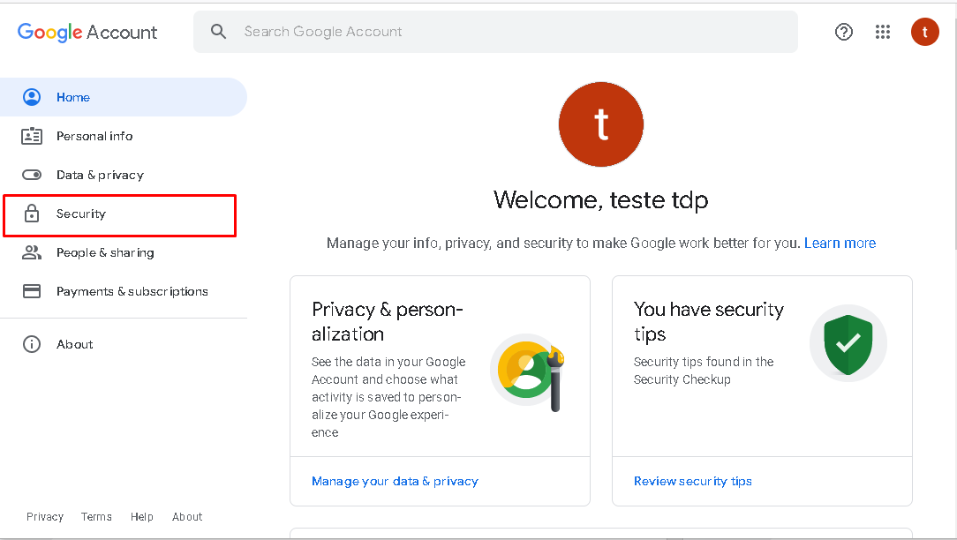Click Review security tips
Viewport: 957px width, 540px height.
[x=693, y=482]
